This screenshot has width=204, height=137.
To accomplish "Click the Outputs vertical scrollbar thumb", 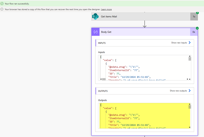I will coord(190,107).
